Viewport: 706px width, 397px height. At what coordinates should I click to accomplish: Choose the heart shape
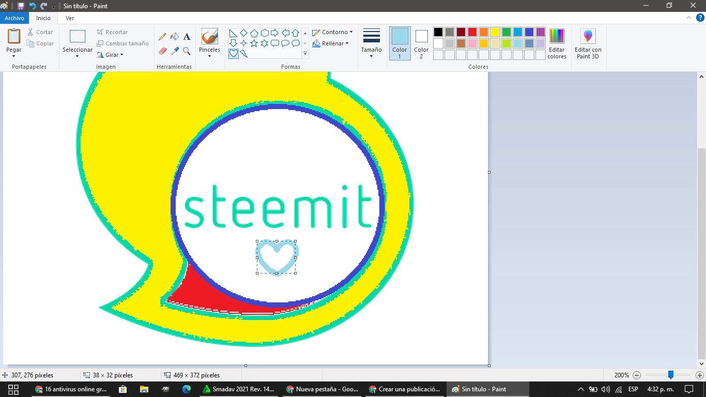[233, 53]
